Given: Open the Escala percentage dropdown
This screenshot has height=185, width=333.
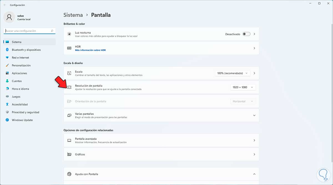Looking at the screenshot, I should click(233, 73).
